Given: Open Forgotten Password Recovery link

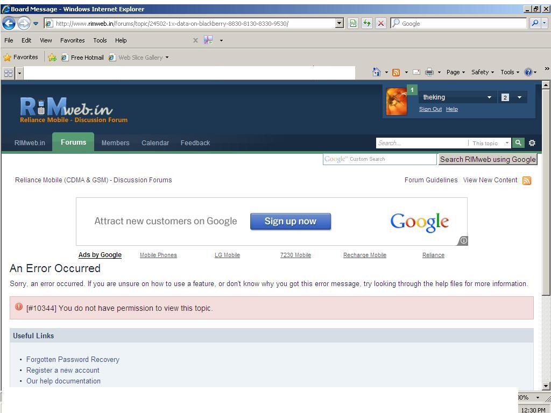Looking at the screenshot, I should pos(73,359).
